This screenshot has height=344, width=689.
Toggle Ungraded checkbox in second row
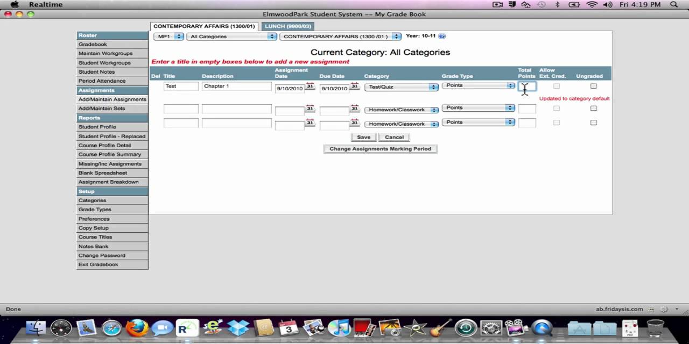pyautogui.click(x=594, y=108)
